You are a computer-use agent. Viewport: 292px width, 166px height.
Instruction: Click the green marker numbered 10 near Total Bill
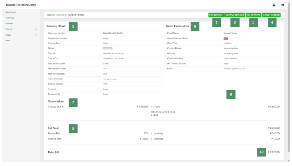click(262, 152)
